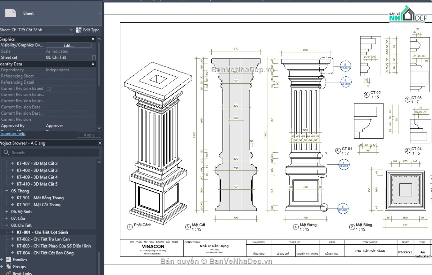
Task: Click the CT 01 detail title
Action: click(347, 149)
